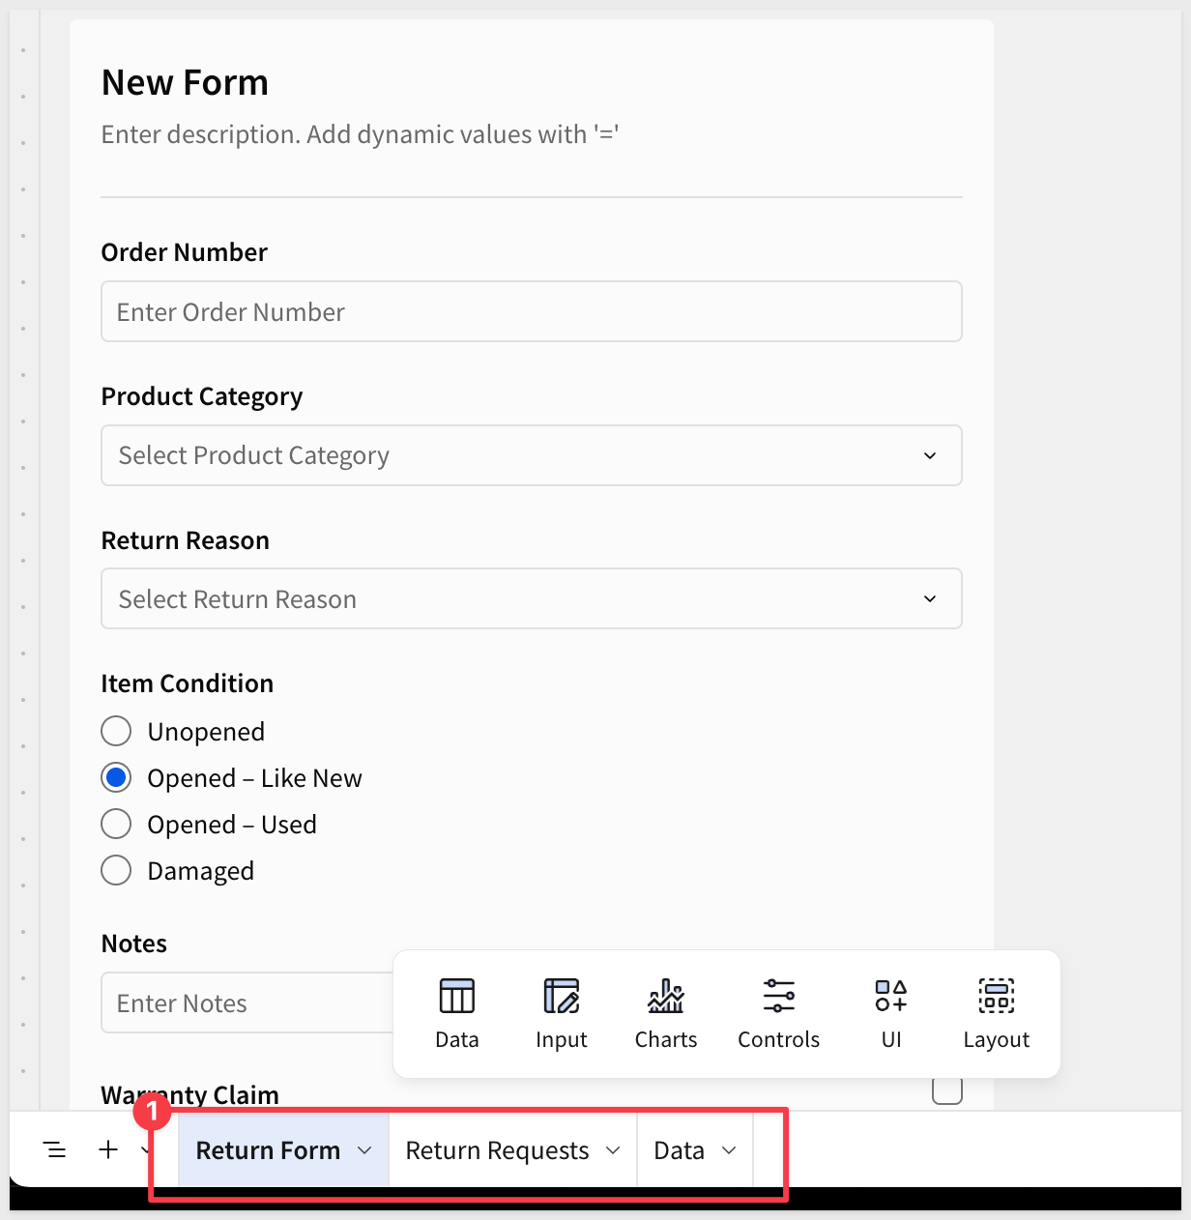Select the Unopened radio option

pyautogui.click(x=116, y=731)
